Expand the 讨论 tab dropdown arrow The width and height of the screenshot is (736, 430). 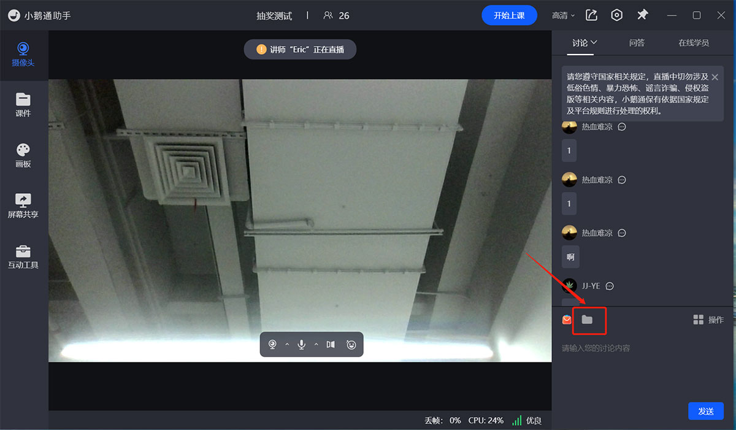click(x=594, y=43)
